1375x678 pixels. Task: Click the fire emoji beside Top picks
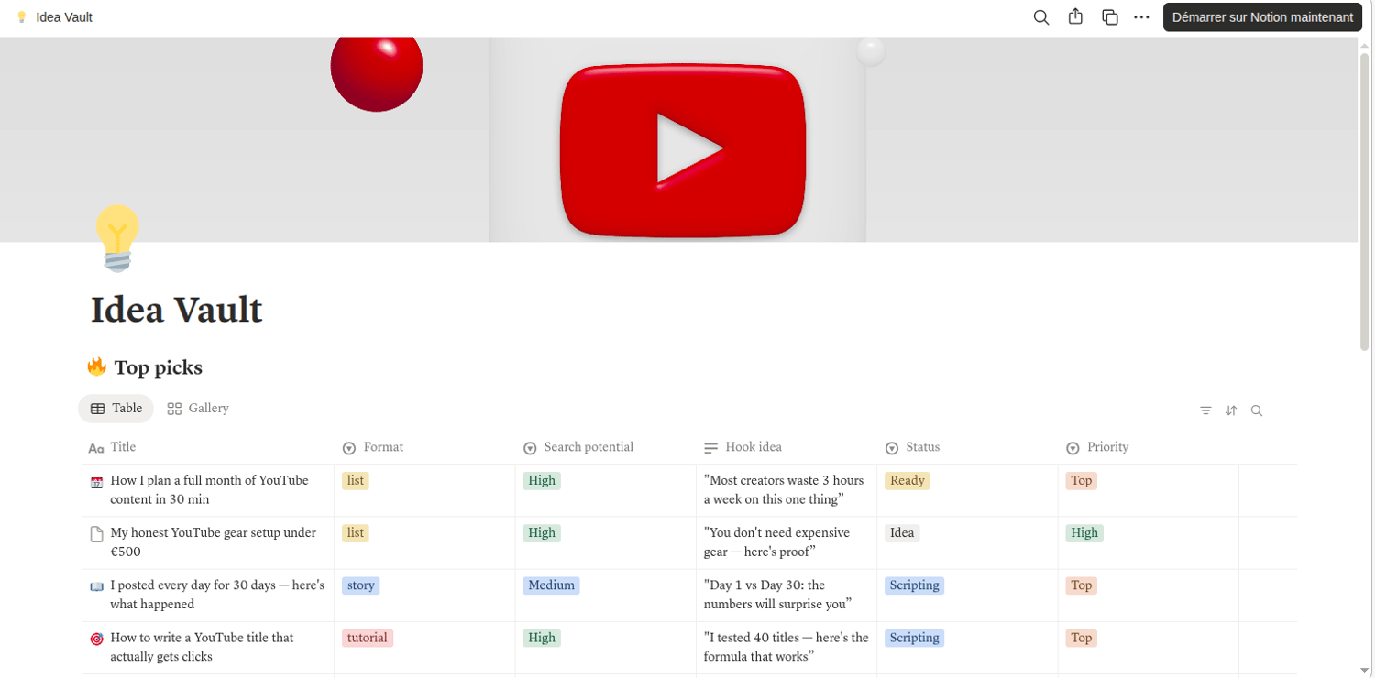tap(96, 367)
